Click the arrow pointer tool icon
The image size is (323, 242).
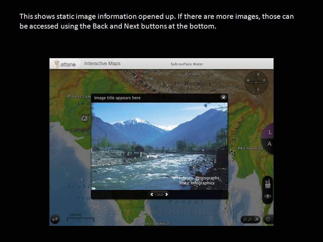257,219
